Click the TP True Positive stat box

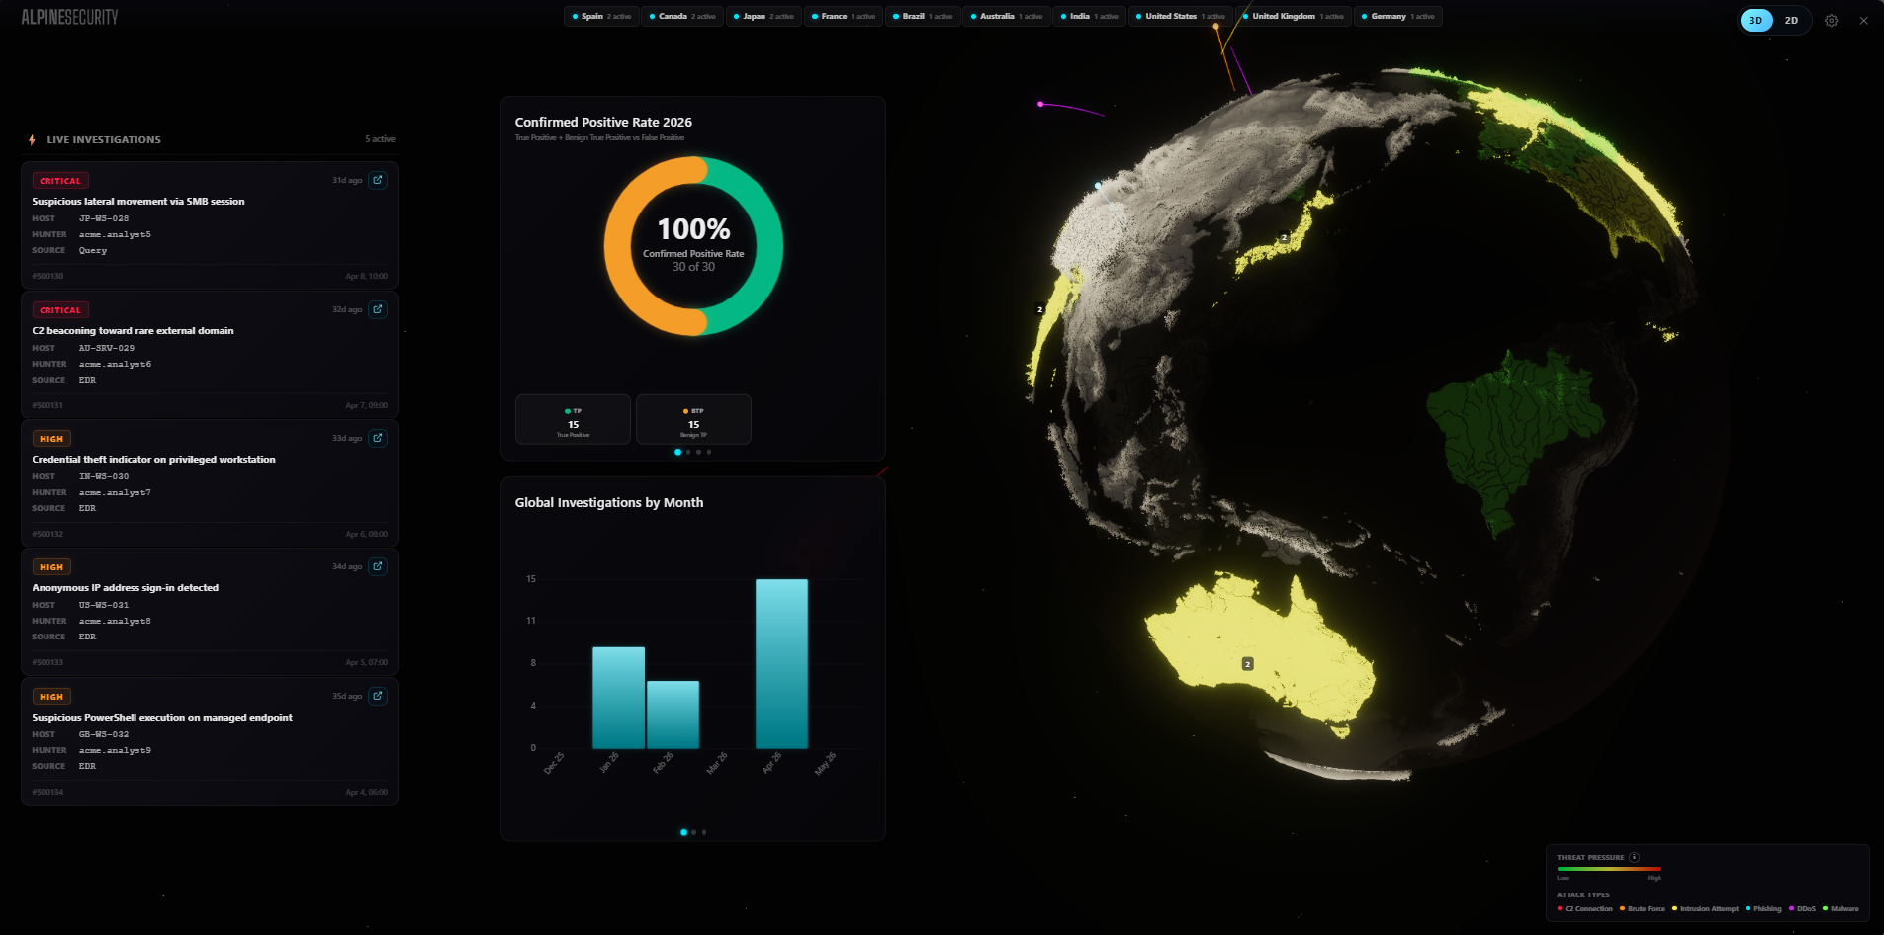[x=573, y=420]
